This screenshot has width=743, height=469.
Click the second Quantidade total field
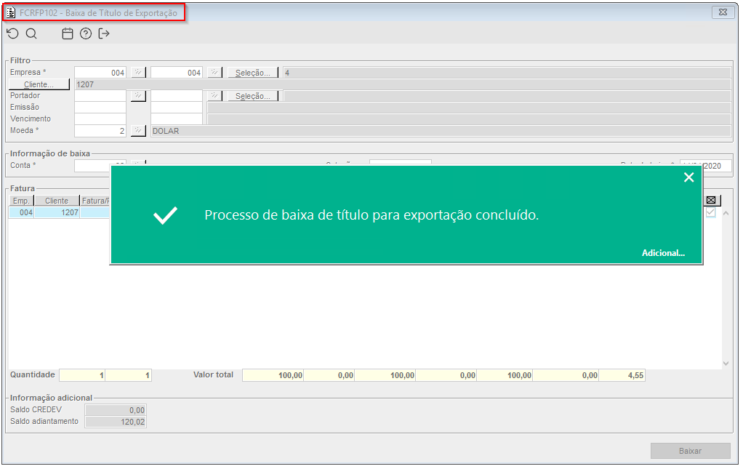(129, 375)
